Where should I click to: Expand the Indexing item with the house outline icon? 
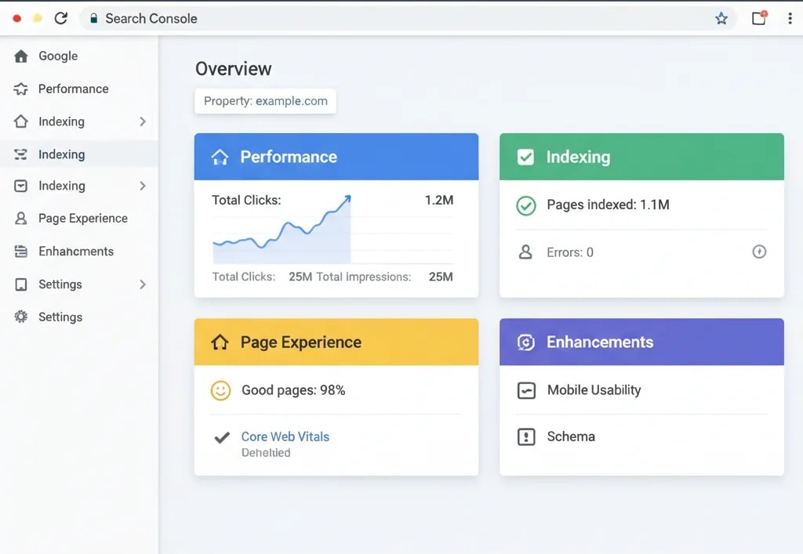point(143,121)
